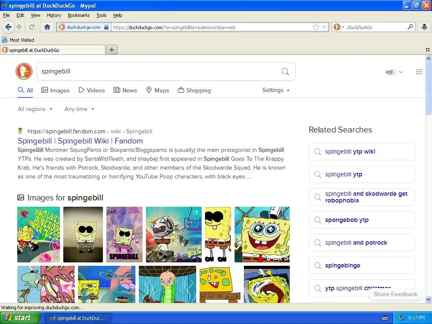Open the History menu
This screenshot has height=324, width=432.
(x=54, y=15)
